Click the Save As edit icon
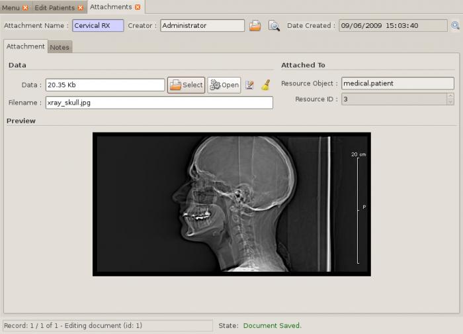Viewport: 463px width, 334px height. (249, 85)
